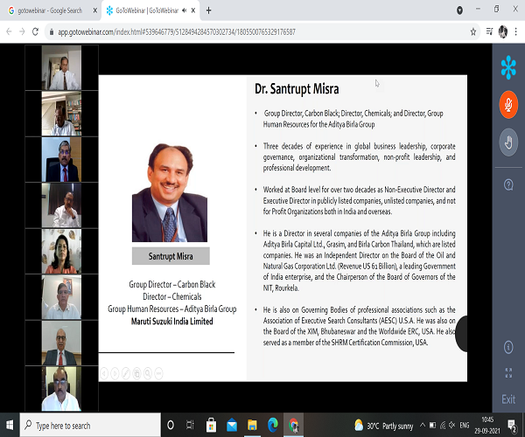
Task: Click the browser back arrow
Action: click(9, 31)
